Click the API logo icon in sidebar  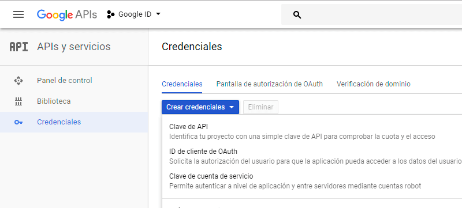[18, 47]
